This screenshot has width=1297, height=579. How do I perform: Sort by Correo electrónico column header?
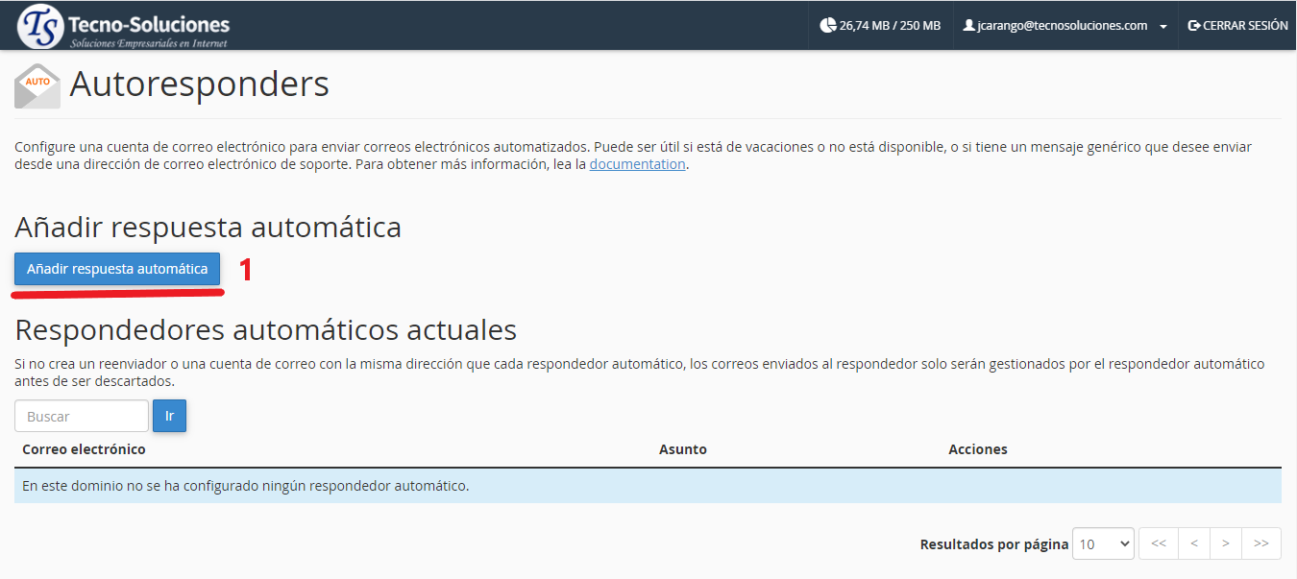click(85, 449)
